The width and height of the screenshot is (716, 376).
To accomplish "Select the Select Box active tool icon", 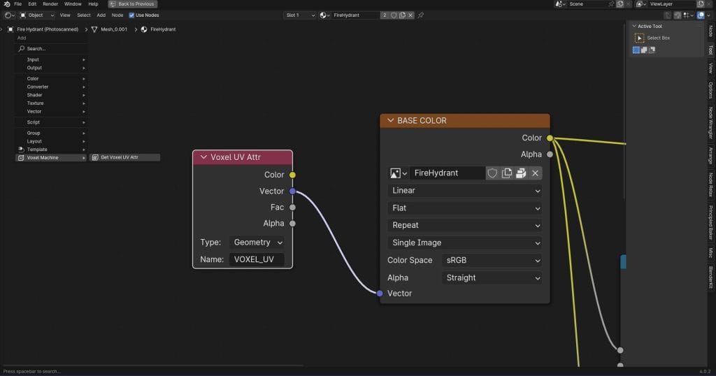I will (639, 38).
